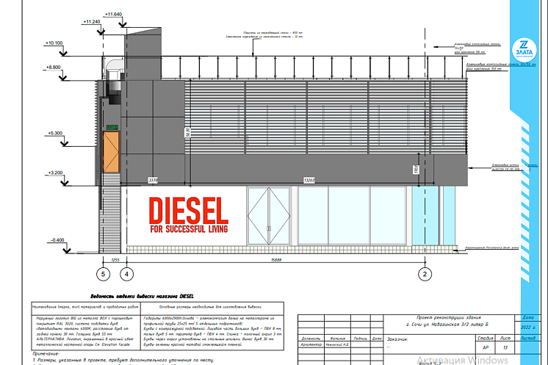Select the +10.100 elevation mark
Screen dimensions: 548x365
55,43
